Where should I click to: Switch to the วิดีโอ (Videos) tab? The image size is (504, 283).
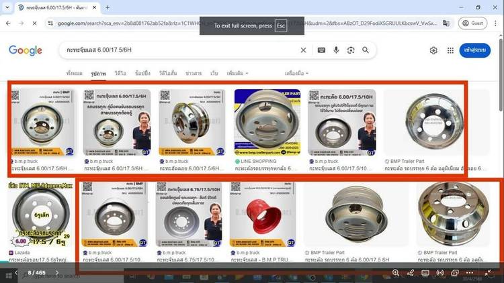pos(120,72)
